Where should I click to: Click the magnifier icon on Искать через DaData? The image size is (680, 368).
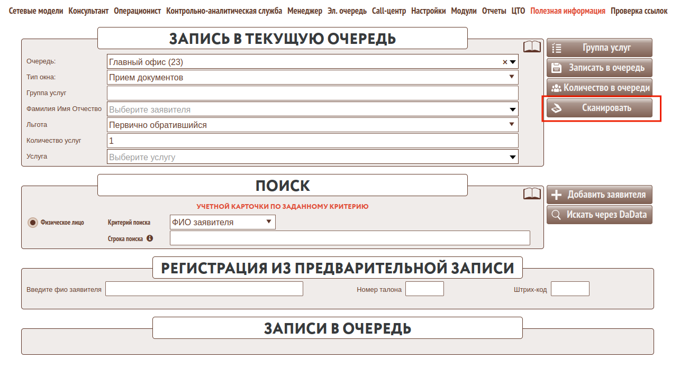[556, 215]
